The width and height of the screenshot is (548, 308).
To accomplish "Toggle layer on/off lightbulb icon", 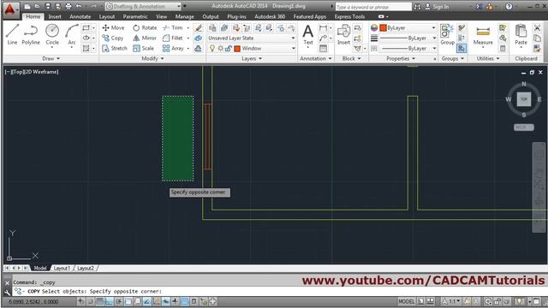I will coord(212,49).
